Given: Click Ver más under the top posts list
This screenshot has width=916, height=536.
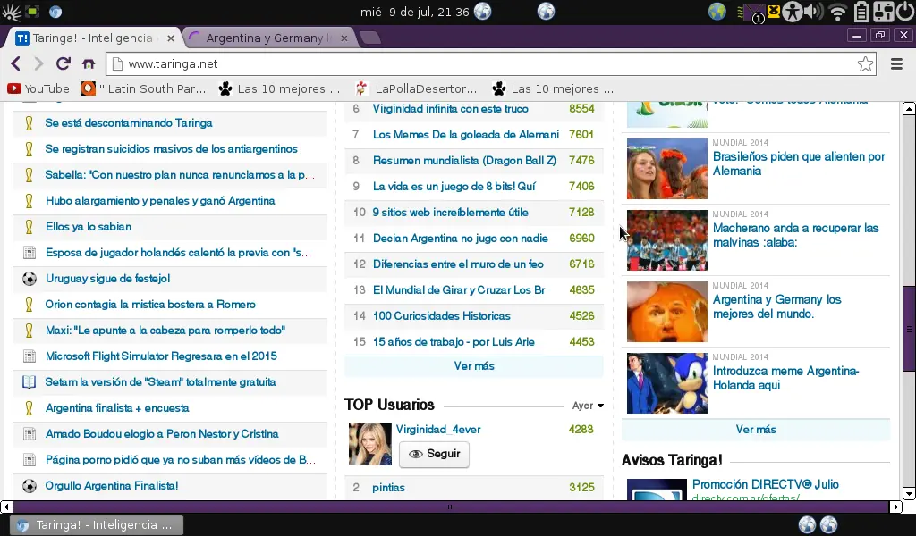Looking at the screenshot, I should pos(474,366).
